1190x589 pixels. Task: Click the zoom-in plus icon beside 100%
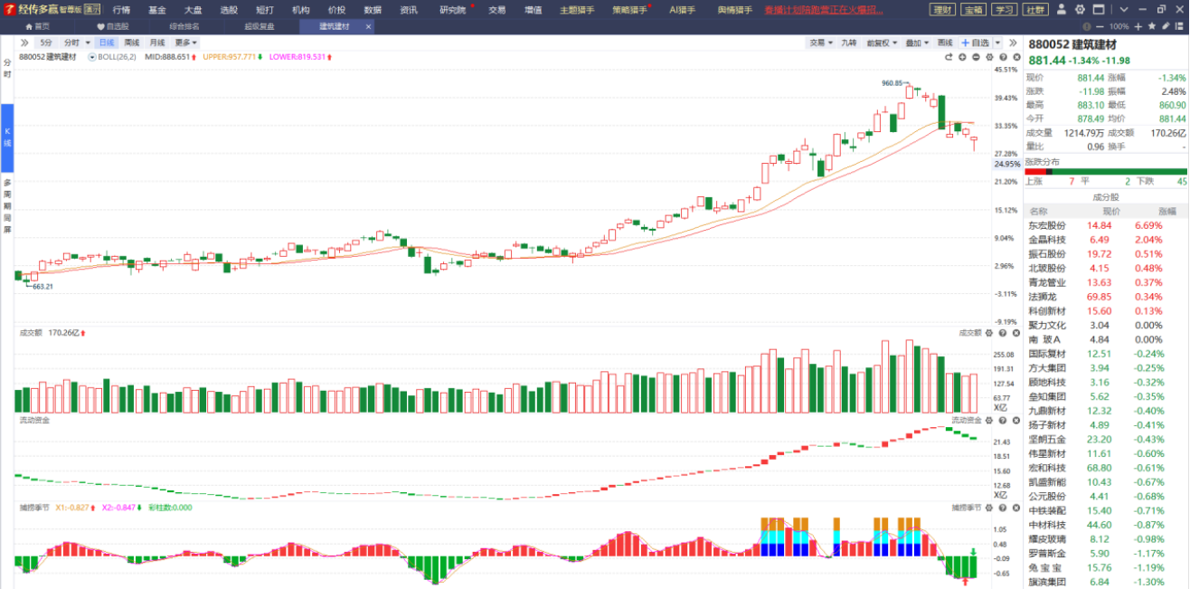tap(1137, 26)
